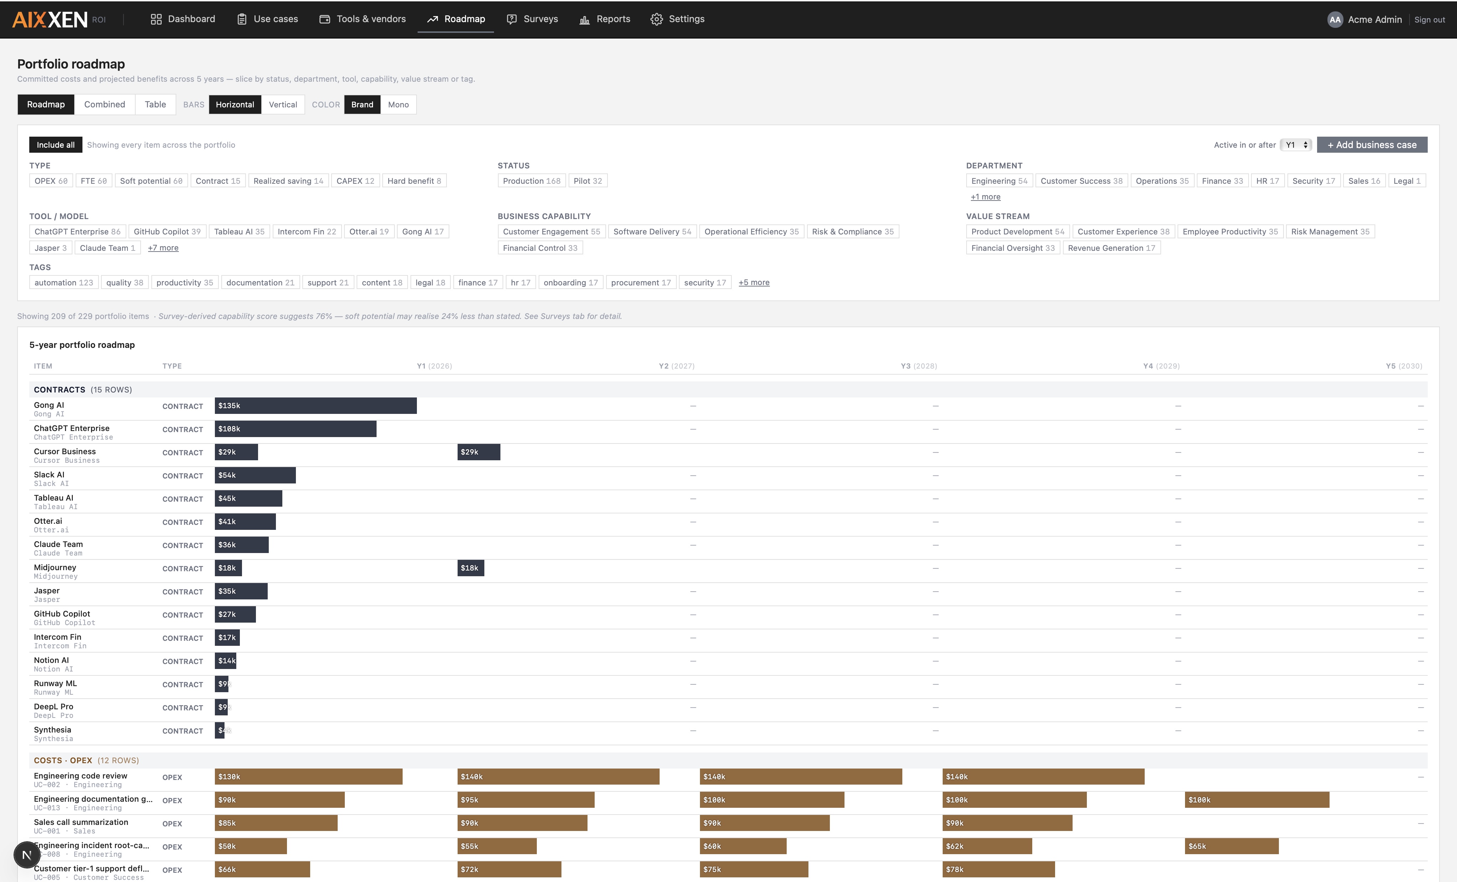Collapse the Costs · OPEX group header
The height and width of the screenshot is (882, 1457).
(728, 760)
